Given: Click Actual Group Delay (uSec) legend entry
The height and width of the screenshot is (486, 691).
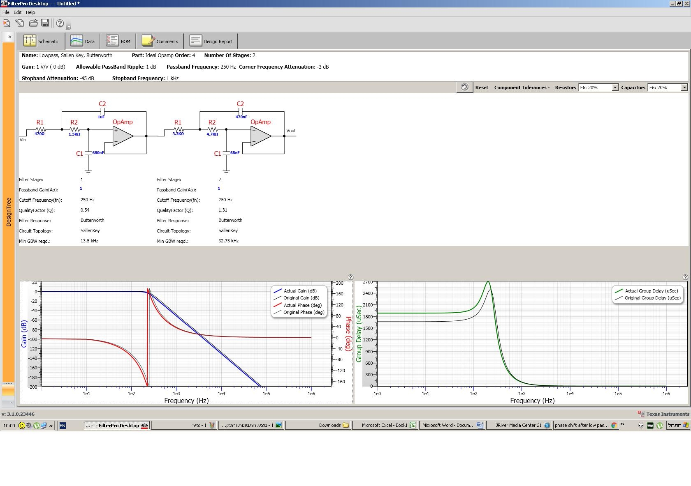Looking at the screenshot, I should (x=646, y=291).
